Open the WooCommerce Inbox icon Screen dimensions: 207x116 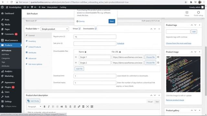187,14
